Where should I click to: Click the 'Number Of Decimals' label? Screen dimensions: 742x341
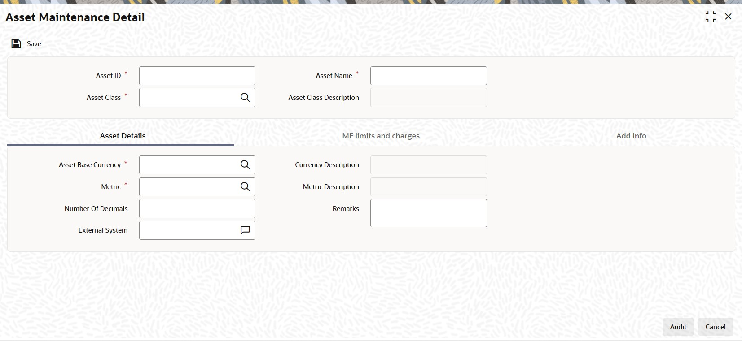pyautogui.click(x=96, y=208)
